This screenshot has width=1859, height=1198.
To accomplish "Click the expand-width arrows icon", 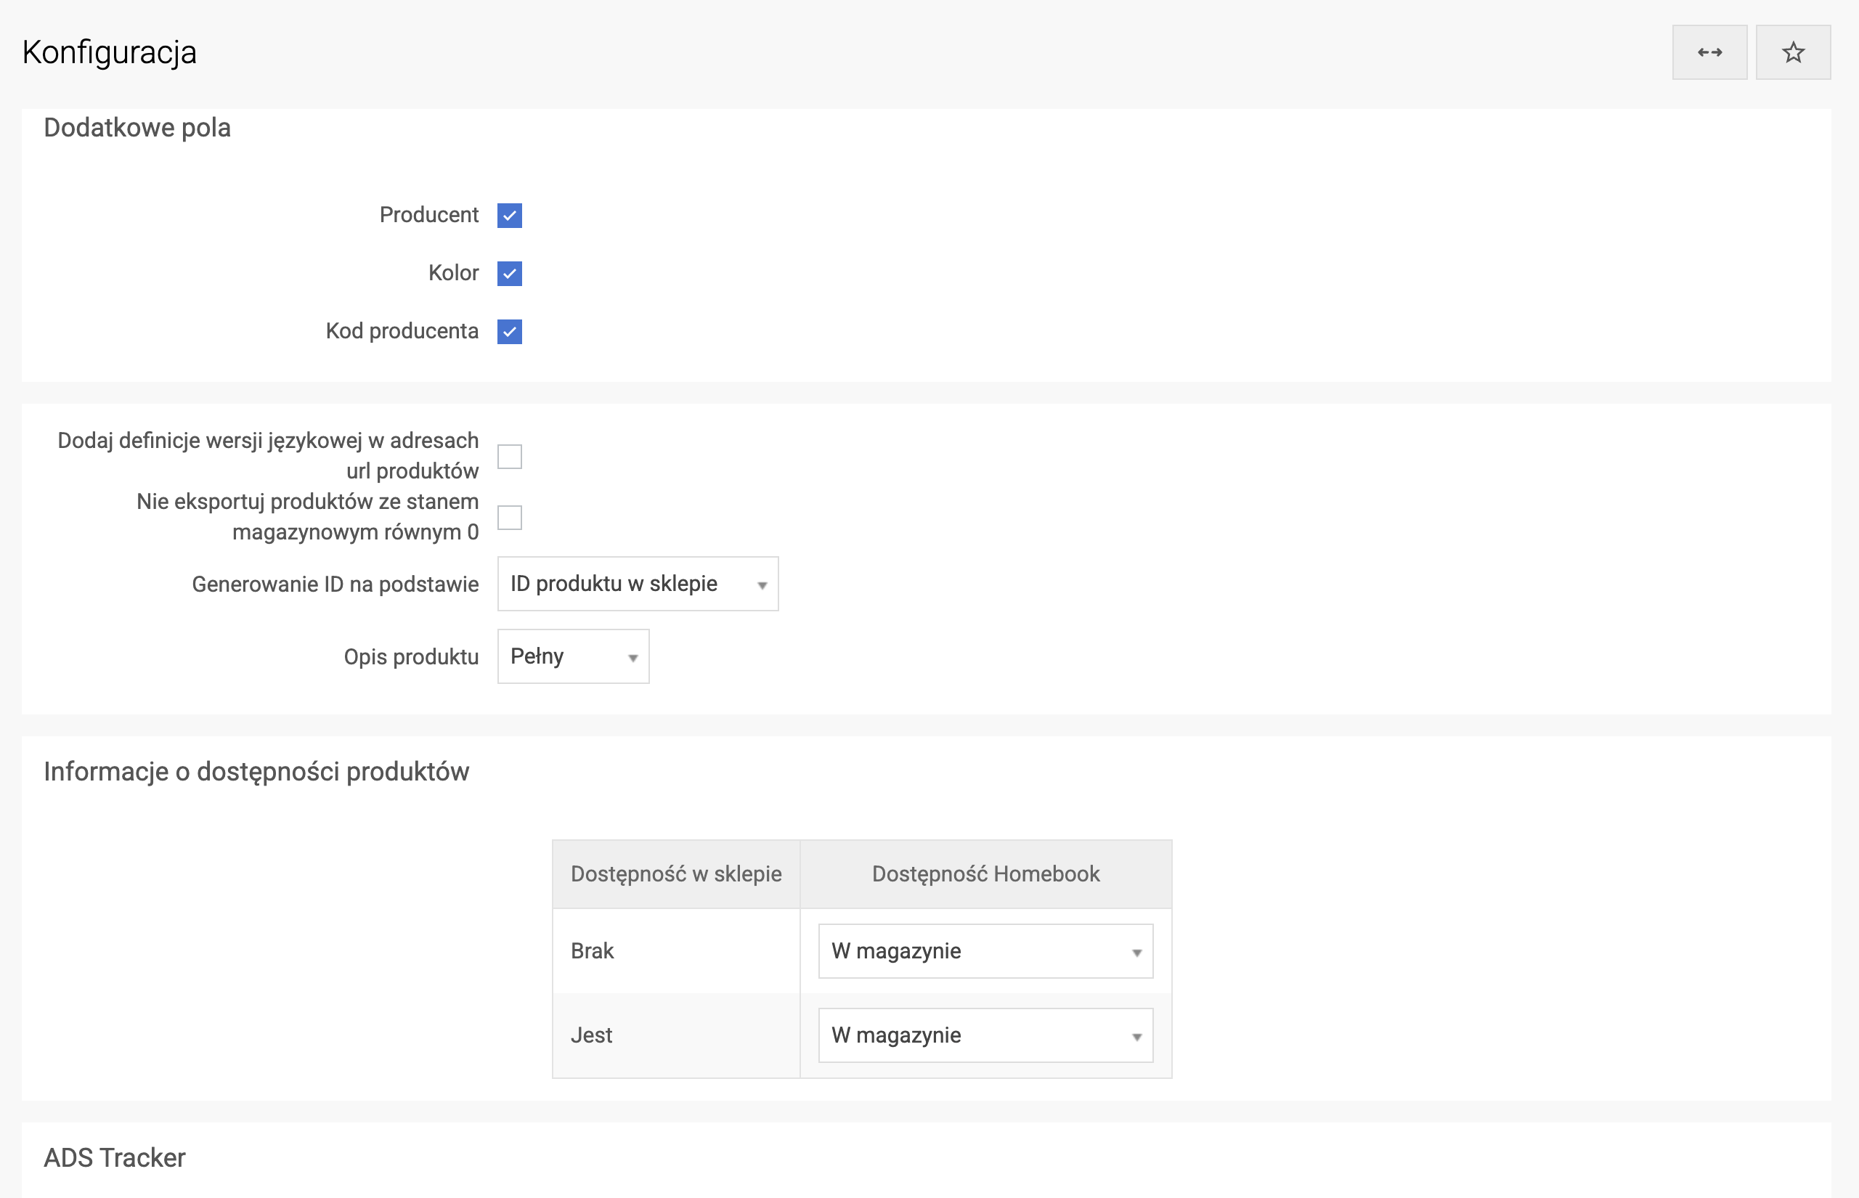I will tap(1709, 52).
